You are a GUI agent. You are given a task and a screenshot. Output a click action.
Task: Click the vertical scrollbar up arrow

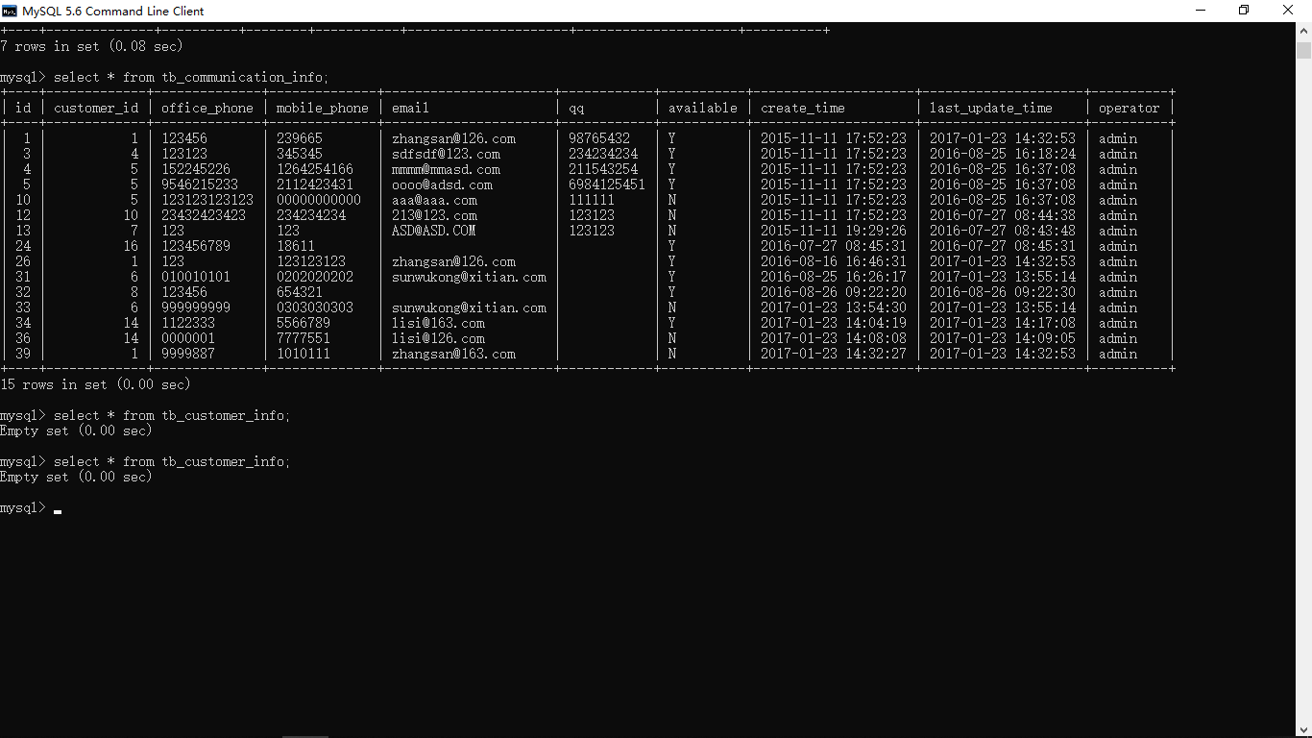coord(1303,31)
